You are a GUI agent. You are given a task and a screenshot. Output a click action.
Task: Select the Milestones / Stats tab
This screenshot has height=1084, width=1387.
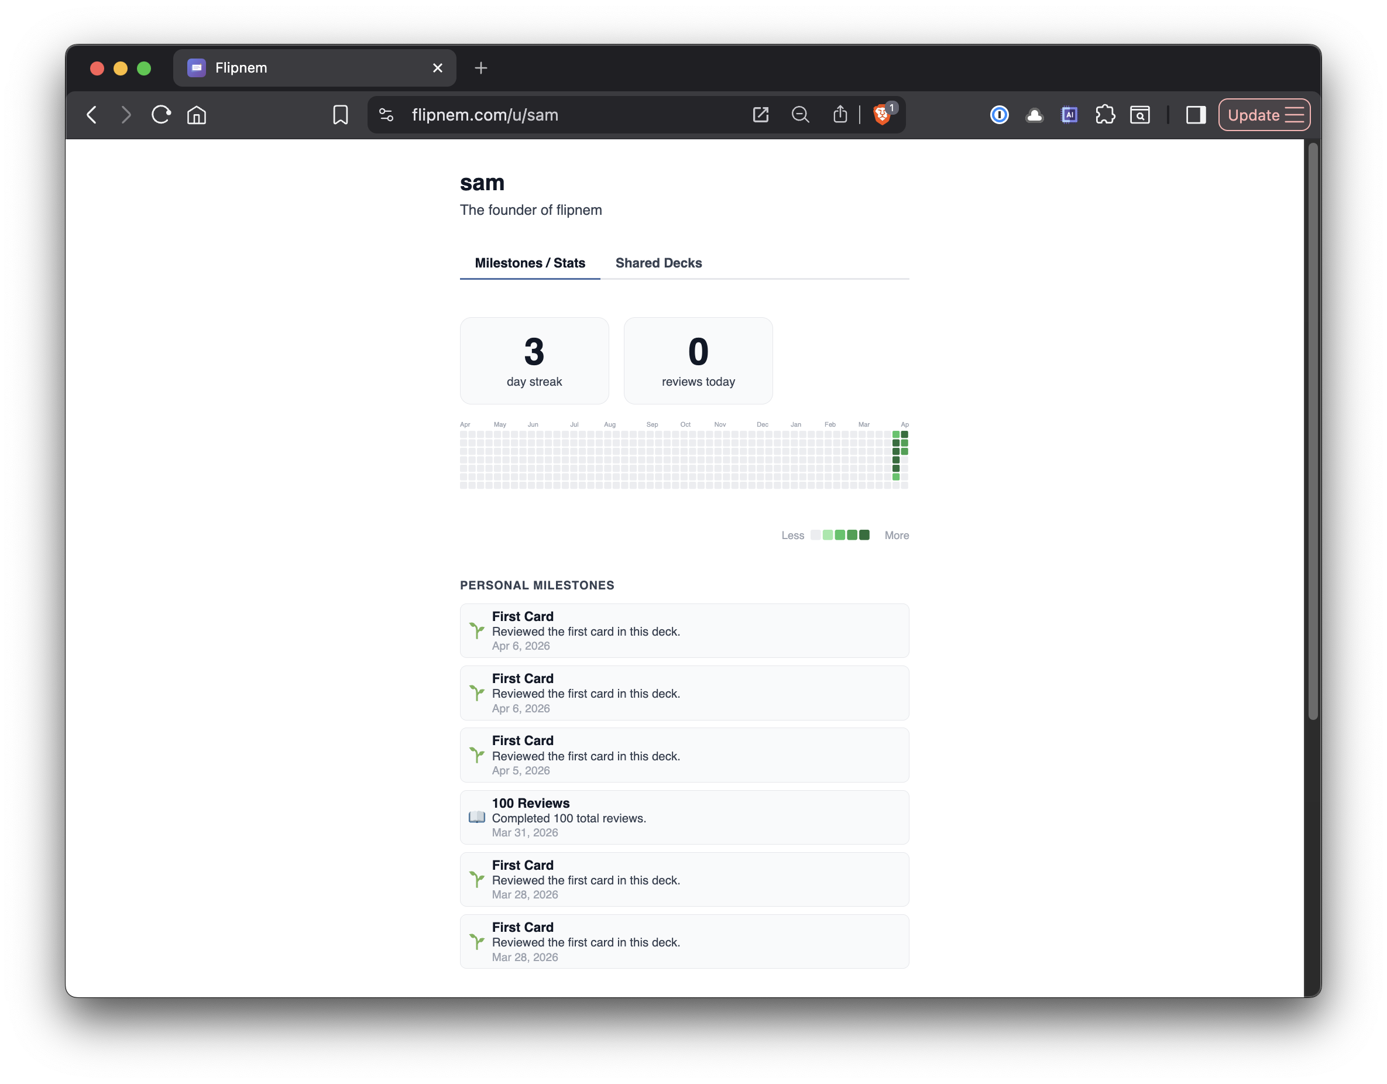(530, 263)
